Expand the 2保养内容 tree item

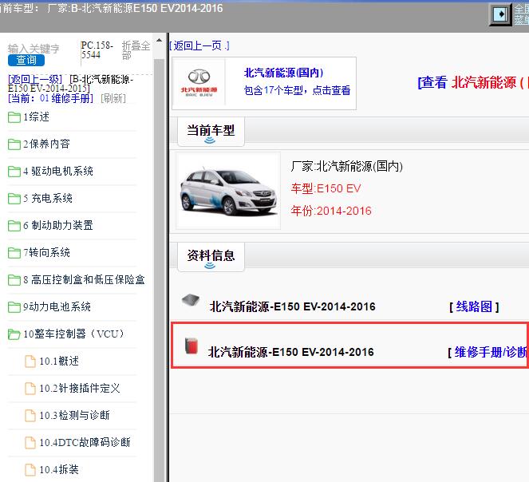(46, 144)
